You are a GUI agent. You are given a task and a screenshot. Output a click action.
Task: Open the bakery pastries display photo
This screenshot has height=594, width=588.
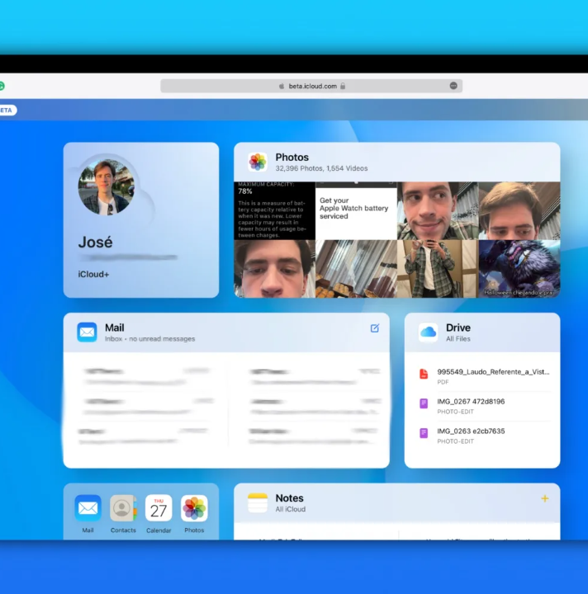(357, 269)
